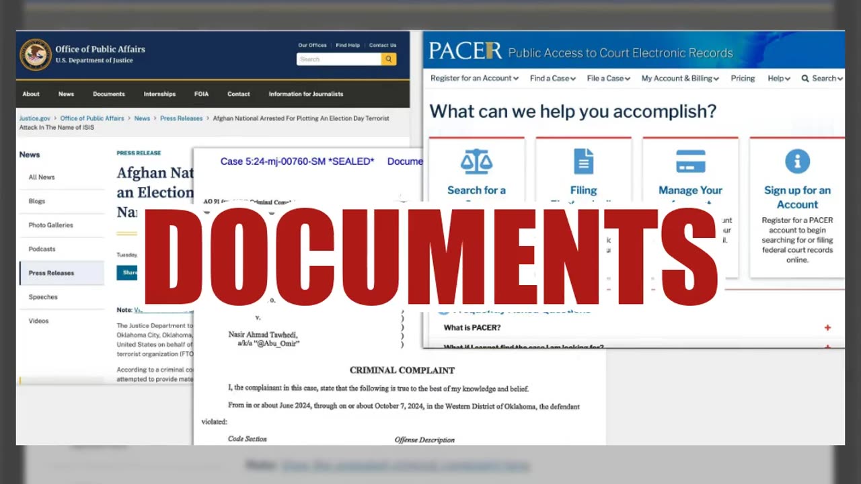This screenshot has height=484, width=861.
Task: Select Speeches in sidebar
Action: point(43,297)
